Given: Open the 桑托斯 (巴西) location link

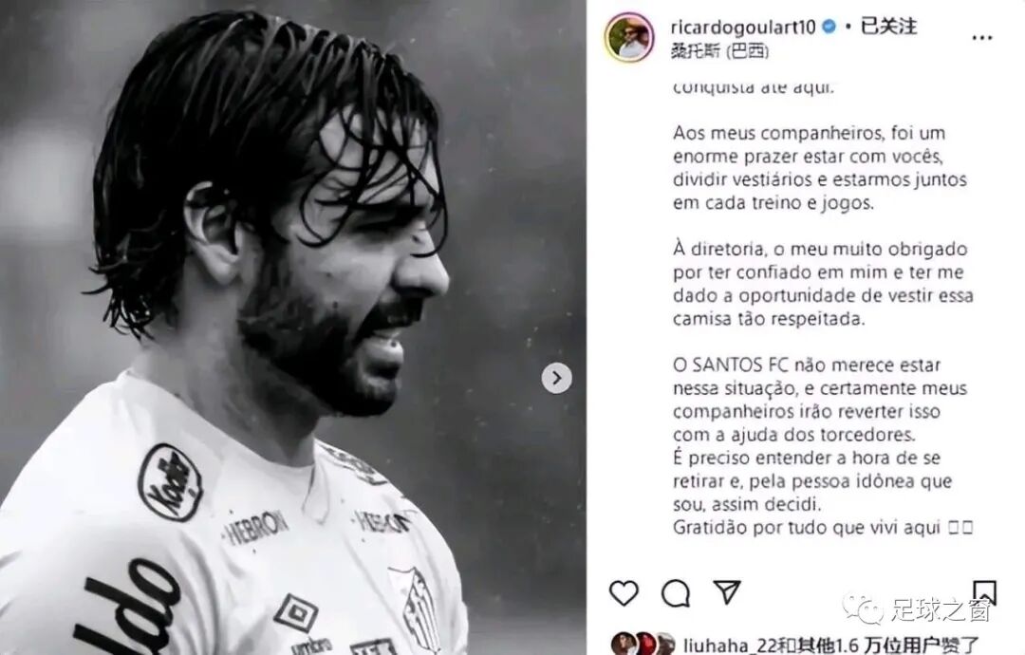Looking at the screenshot, I should [x=719, y=51].
